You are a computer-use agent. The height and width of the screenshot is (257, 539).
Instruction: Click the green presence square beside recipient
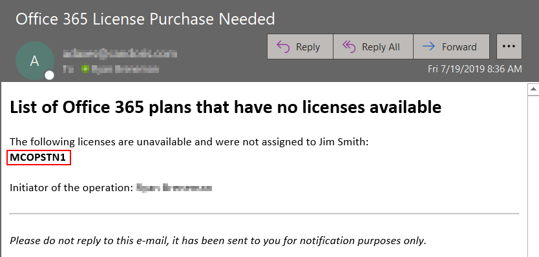85,69
